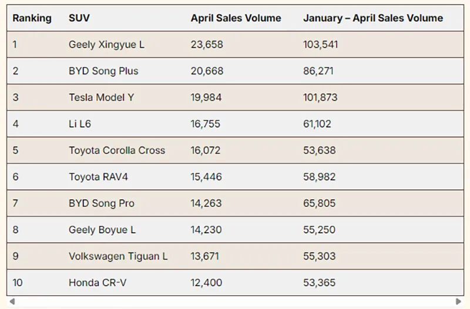Select the SUV column header

[x=79, y=18]
